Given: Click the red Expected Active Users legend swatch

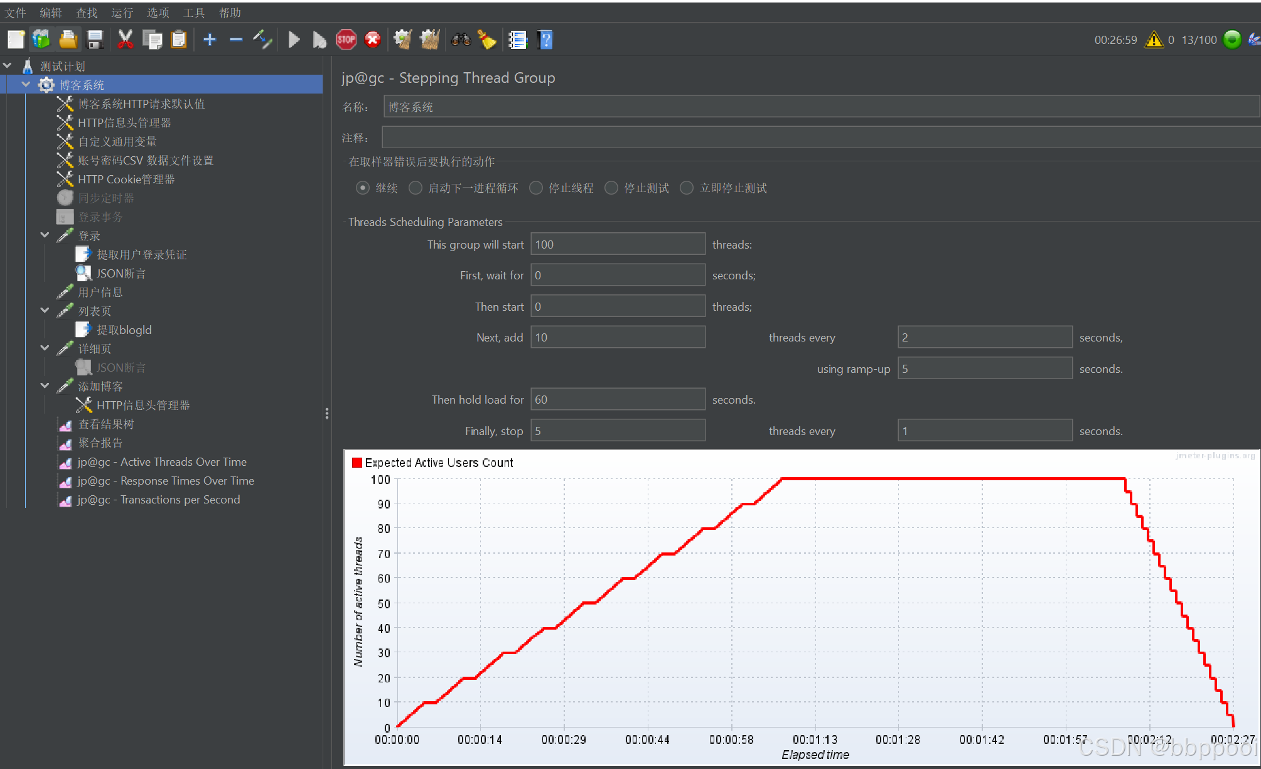Looking at the screenshot, I should (x=357, y=463).
